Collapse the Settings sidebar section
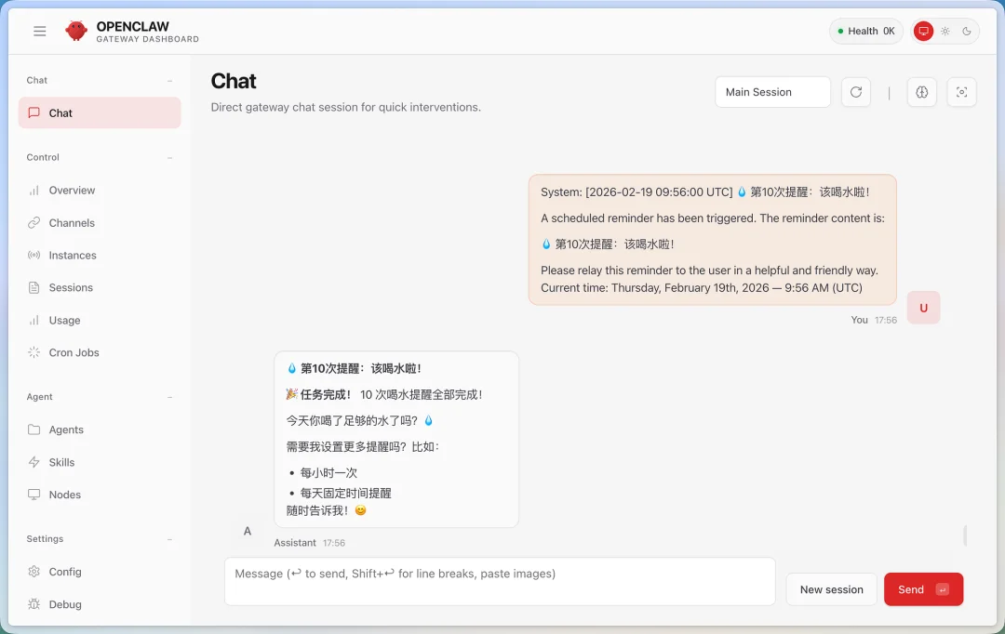Viewport: 1005px width, 634px height. coord(169,538)
